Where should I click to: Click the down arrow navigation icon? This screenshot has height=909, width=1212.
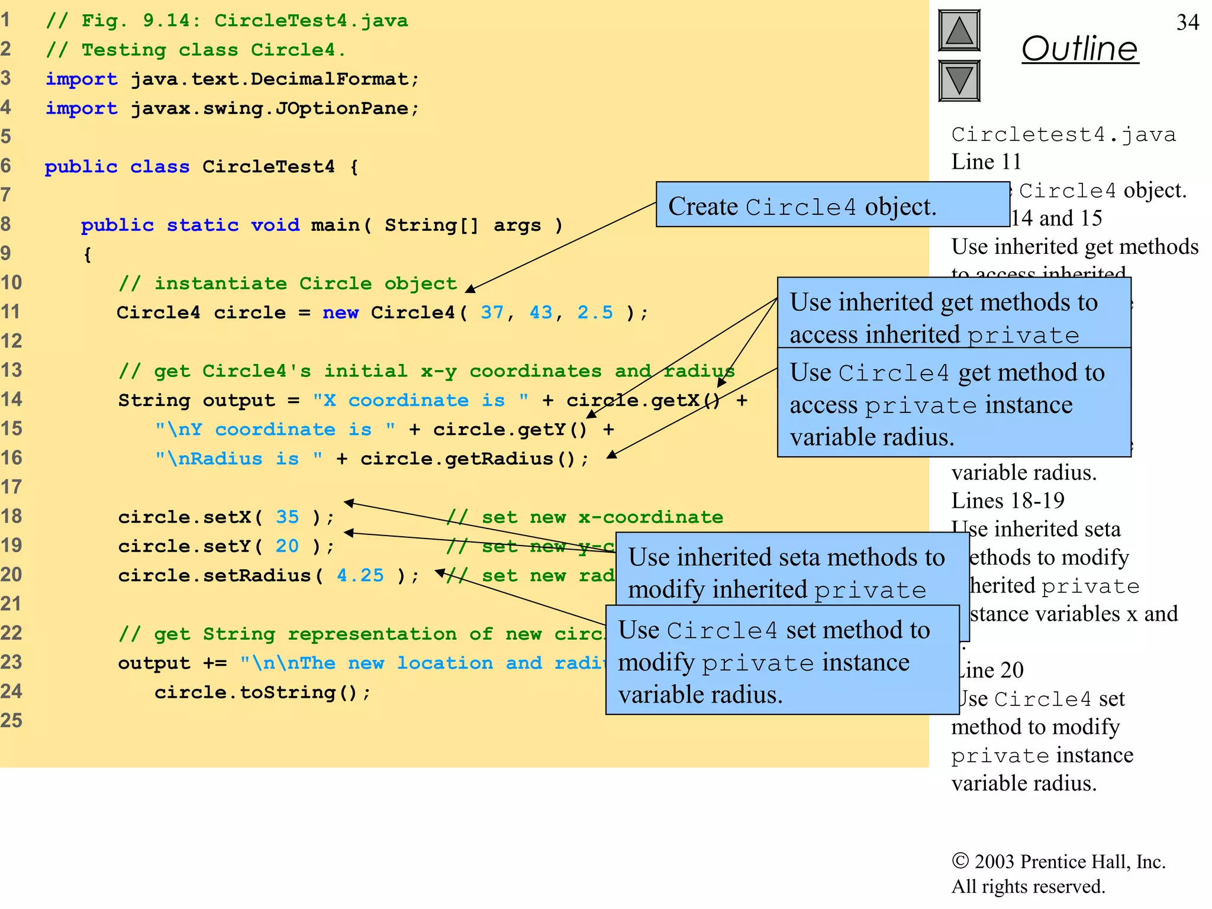pos(959,80)
